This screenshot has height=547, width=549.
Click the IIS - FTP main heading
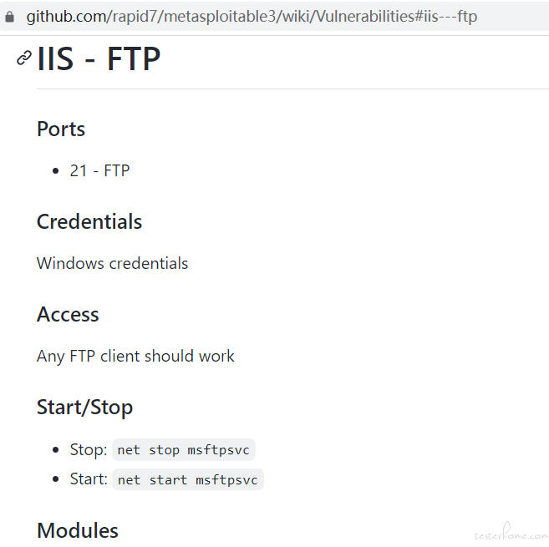(x=99, y=58)
